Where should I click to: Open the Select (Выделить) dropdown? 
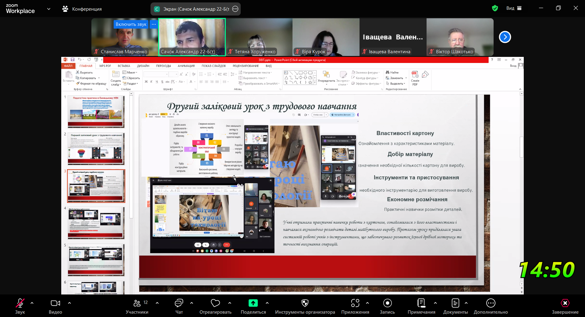396,83
